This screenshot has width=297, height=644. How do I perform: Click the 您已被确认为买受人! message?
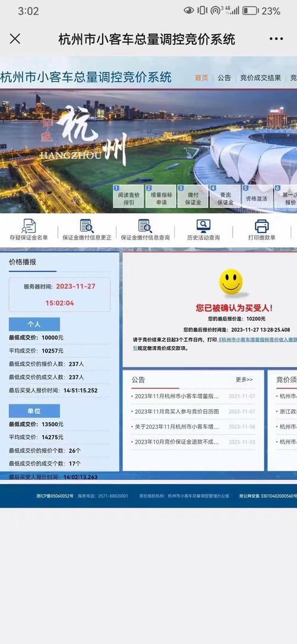pyautogui.click(x=234, y=307)
